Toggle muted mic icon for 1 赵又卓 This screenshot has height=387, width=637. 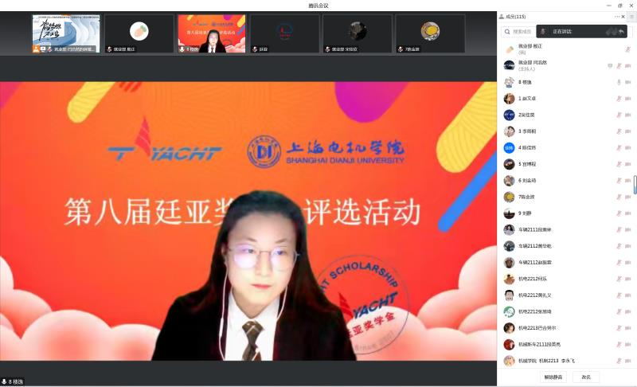coord(619,99)
